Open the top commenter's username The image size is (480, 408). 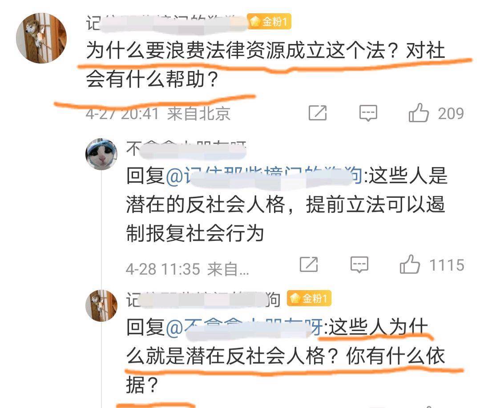click(166, 23)
